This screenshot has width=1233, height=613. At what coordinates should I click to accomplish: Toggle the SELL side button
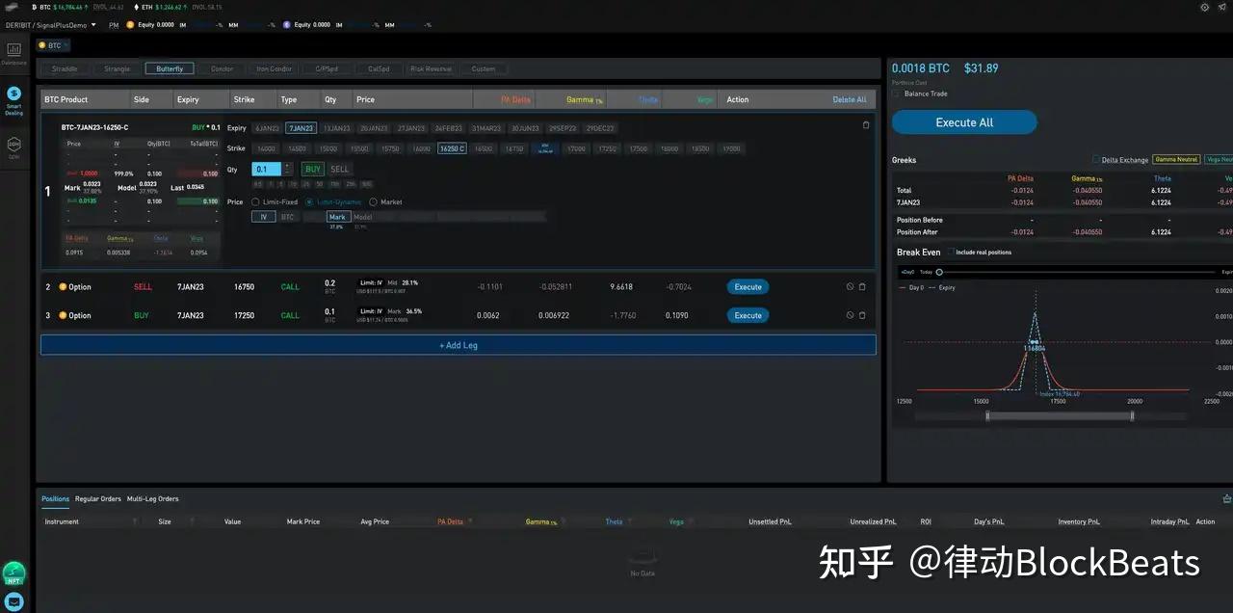coord(340,169)
